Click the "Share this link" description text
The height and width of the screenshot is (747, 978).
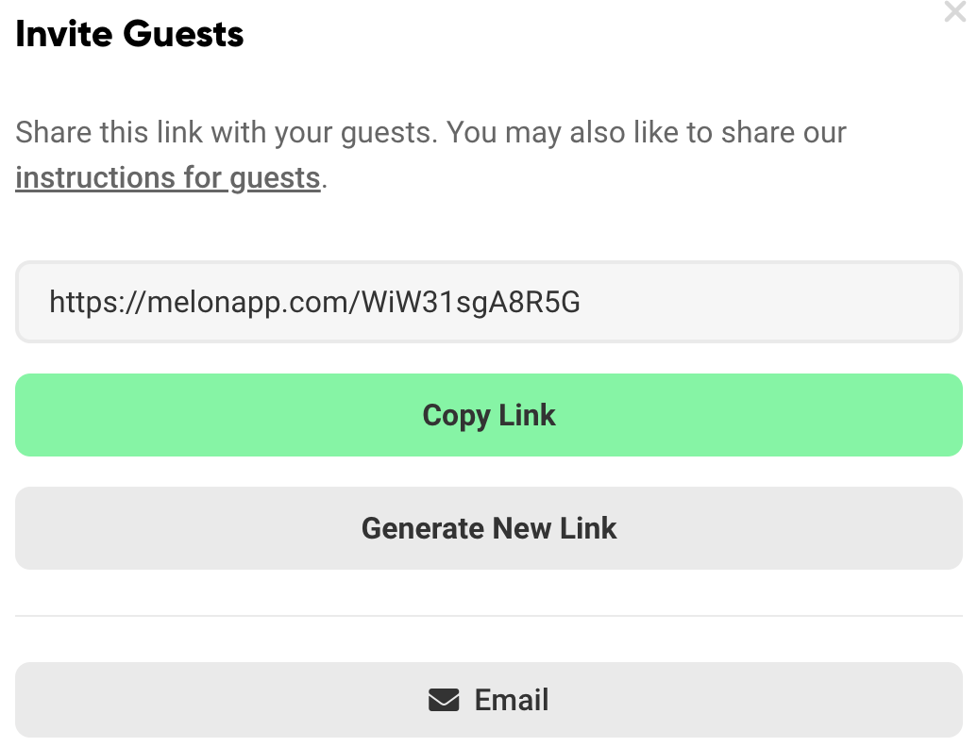(x=430, y=132)
